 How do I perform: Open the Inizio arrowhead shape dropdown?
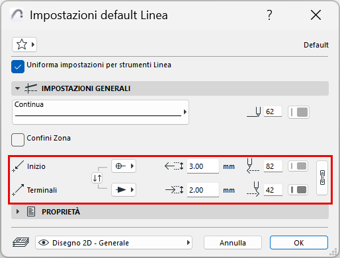[124, 166]
